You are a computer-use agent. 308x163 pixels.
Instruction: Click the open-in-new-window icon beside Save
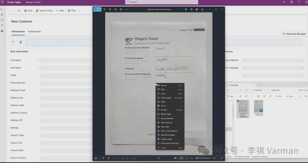point(19,11)
